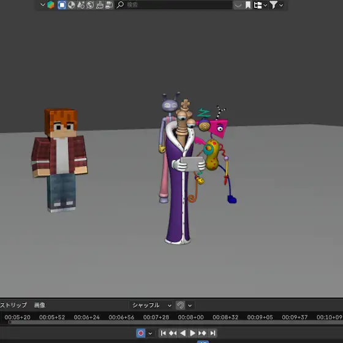Click the 00:05+20 time label
343x343 pixels.
[x=18, y=317]
